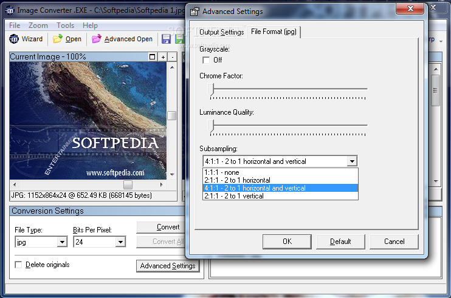451x298 pixels.
Task: Click the JPG: 1152x864x24 info text
Action: (81, 195)
